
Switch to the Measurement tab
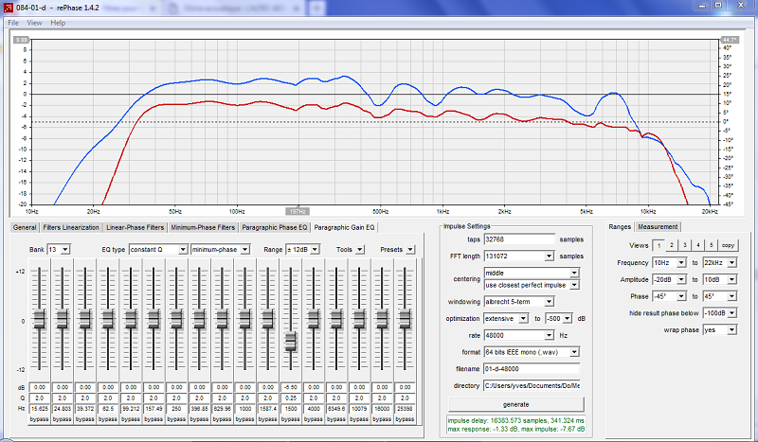point(658,226)
